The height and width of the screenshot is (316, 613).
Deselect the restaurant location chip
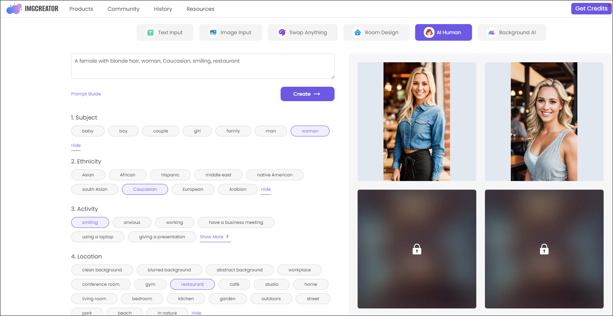click(x=192, y=285)
